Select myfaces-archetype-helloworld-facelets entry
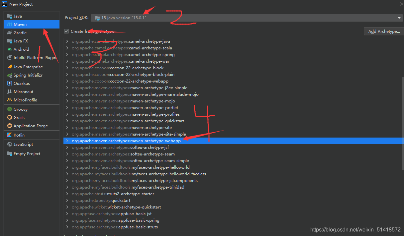The width and height of the screenshot is (404, 236). click(x=139, y=174)
